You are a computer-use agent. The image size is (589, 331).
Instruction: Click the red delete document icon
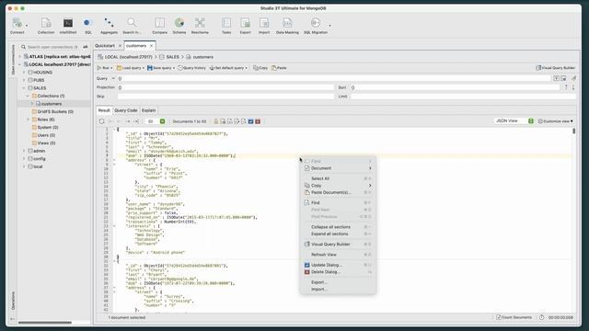pyautogui.click(x=258, y=121)
